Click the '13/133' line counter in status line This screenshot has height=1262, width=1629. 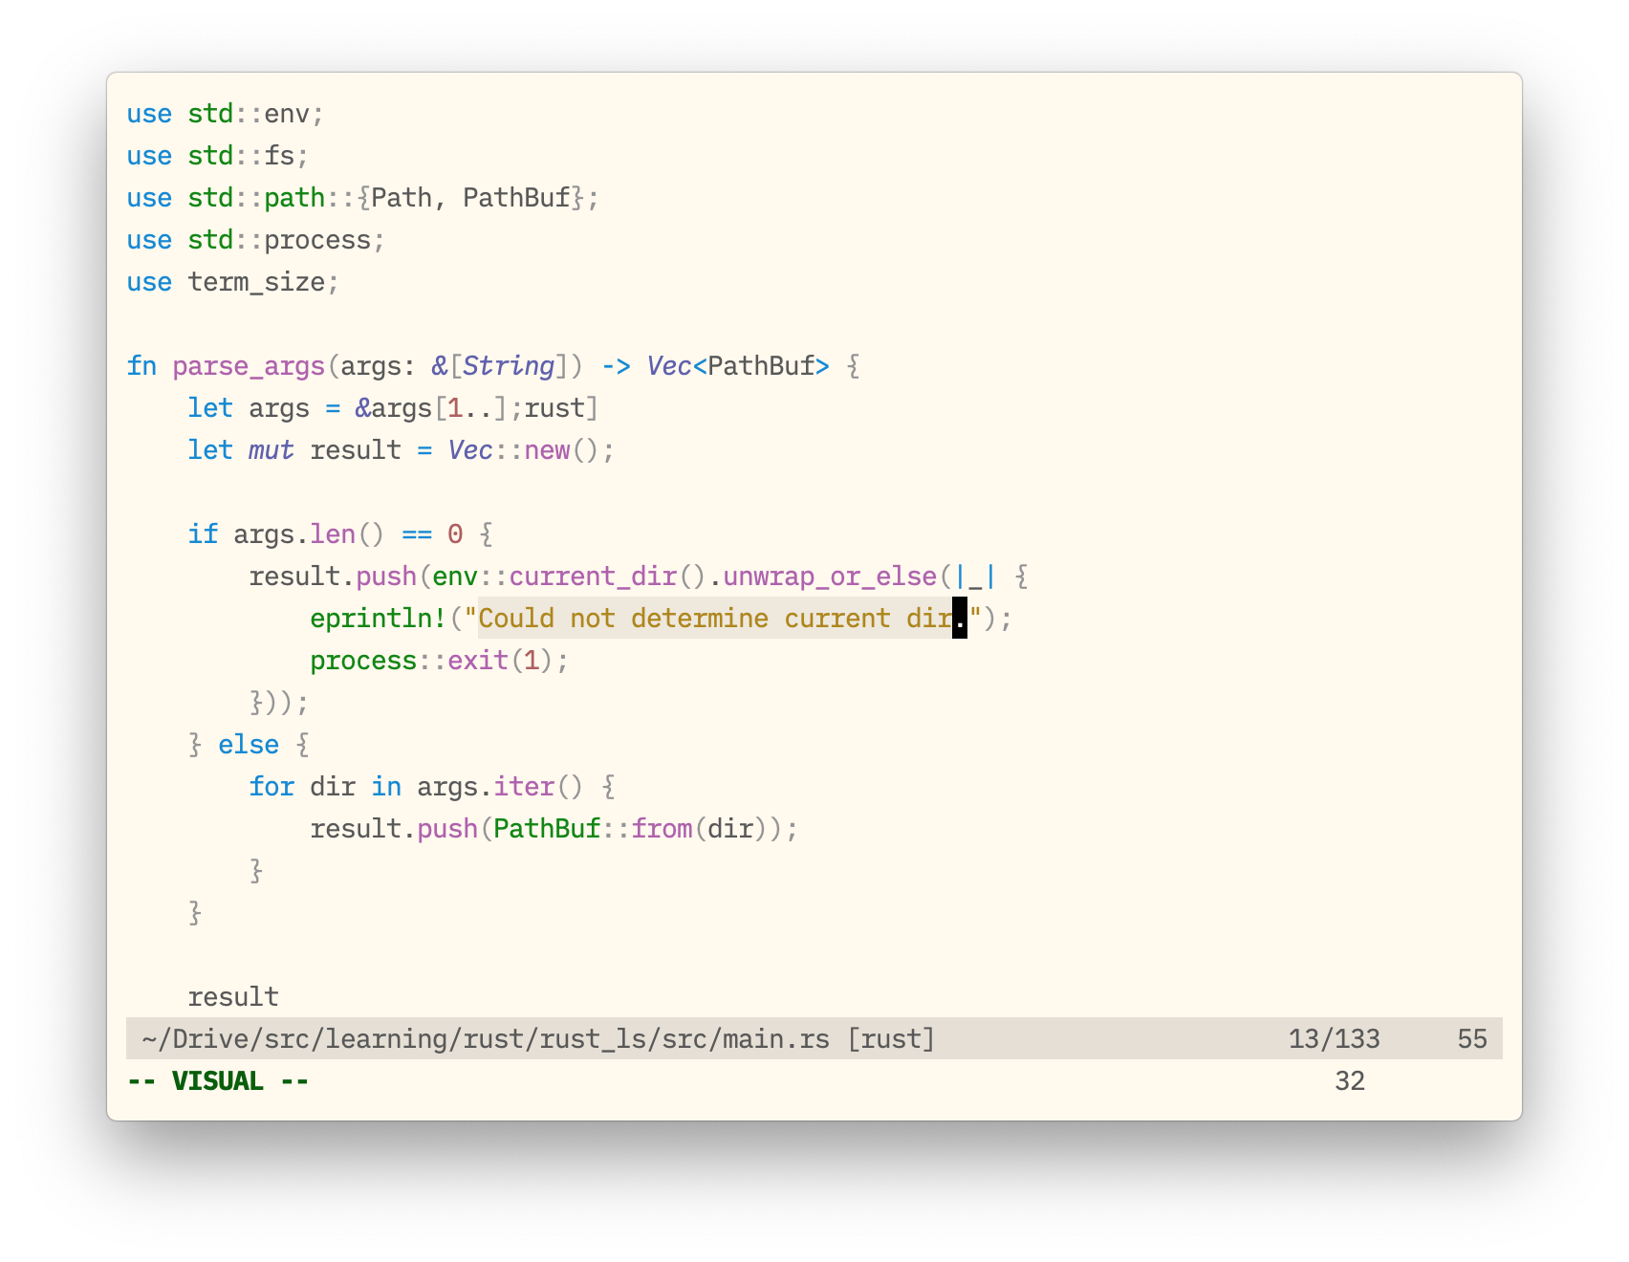click(x=1335, y=1039)
